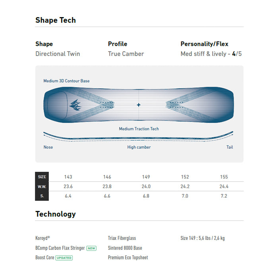This screenshot has width=278, height=278.
Task: Click the Shape Tech heading
Action: [x=56, y=20]
